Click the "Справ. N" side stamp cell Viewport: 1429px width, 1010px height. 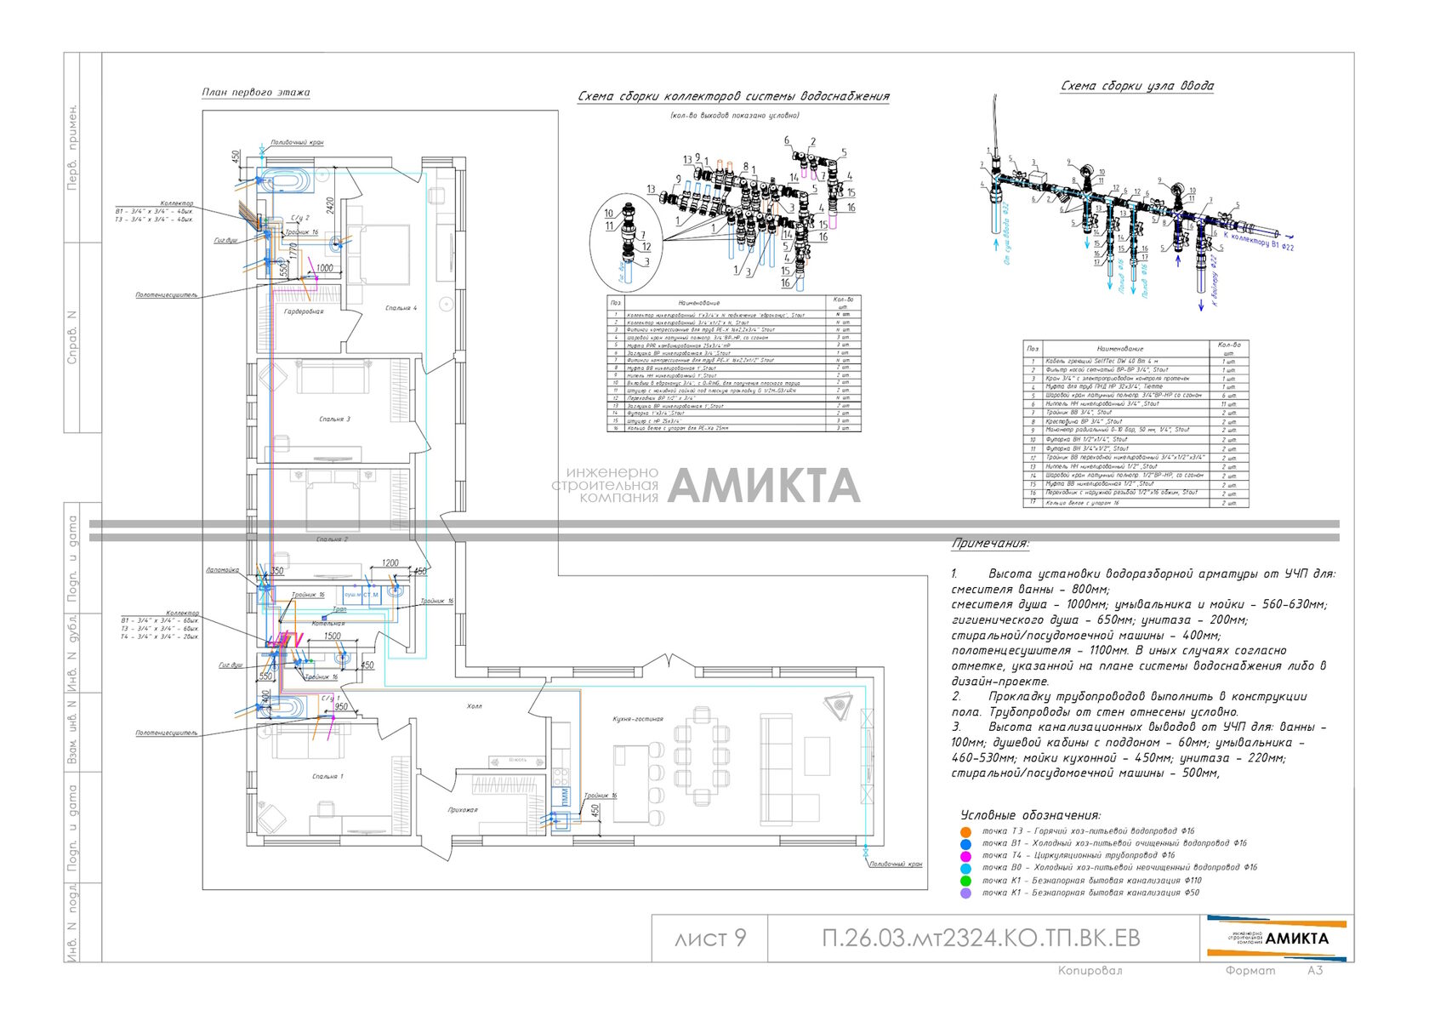pos(73,338)
